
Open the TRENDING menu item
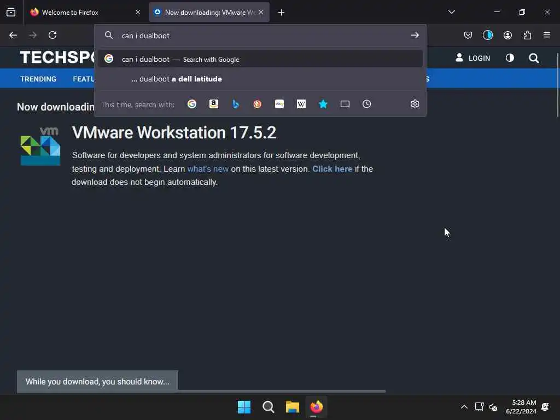click(x=38, y=79)
